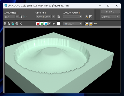Copy the rendered image to the clipboard

pos(9,23)
